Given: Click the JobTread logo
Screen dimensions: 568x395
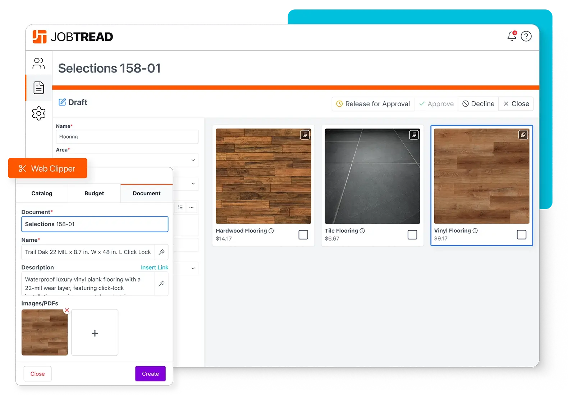Looking at the screenshot, I should [73, 37].
